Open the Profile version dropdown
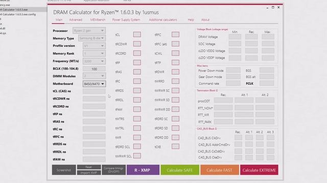327x183 pixels. coord(94,46)
